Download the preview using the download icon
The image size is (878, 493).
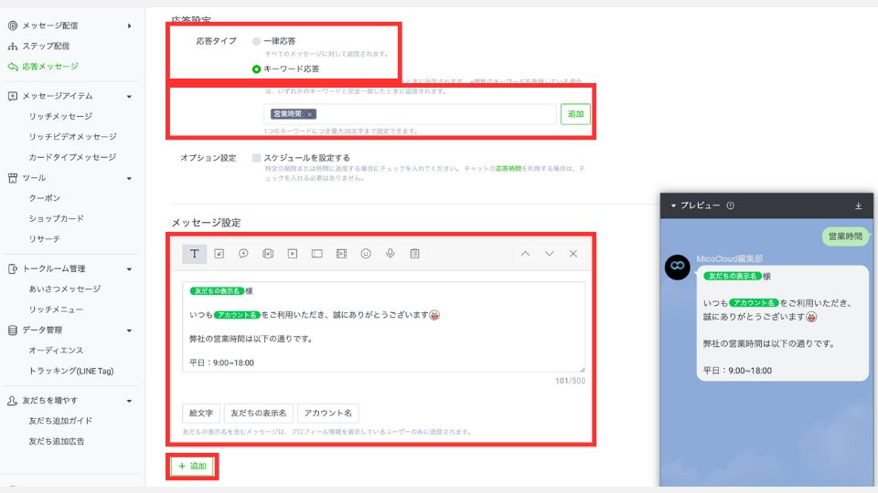859,205
